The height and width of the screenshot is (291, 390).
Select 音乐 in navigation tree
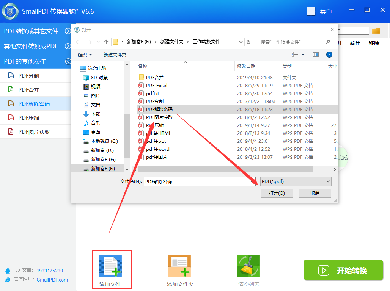click(92, 123)
